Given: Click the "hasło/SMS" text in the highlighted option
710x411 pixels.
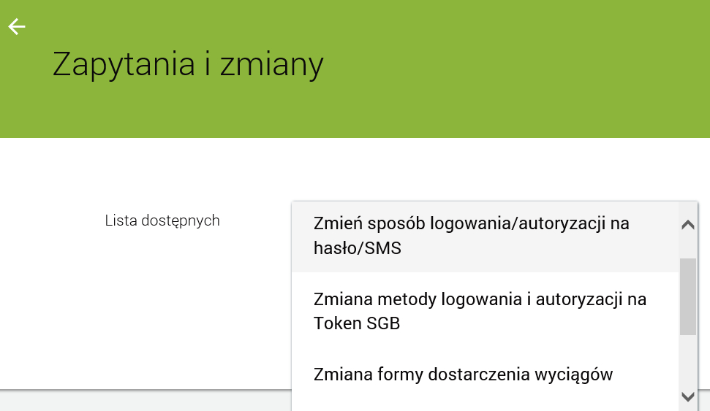Looking at the screenshot, I should (x=358, y=248).
